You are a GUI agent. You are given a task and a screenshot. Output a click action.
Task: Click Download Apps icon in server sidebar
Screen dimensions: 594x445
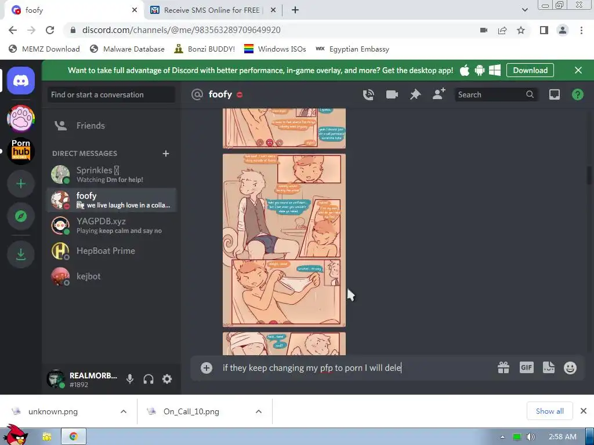pyautogui.click(x=21, y=254)
